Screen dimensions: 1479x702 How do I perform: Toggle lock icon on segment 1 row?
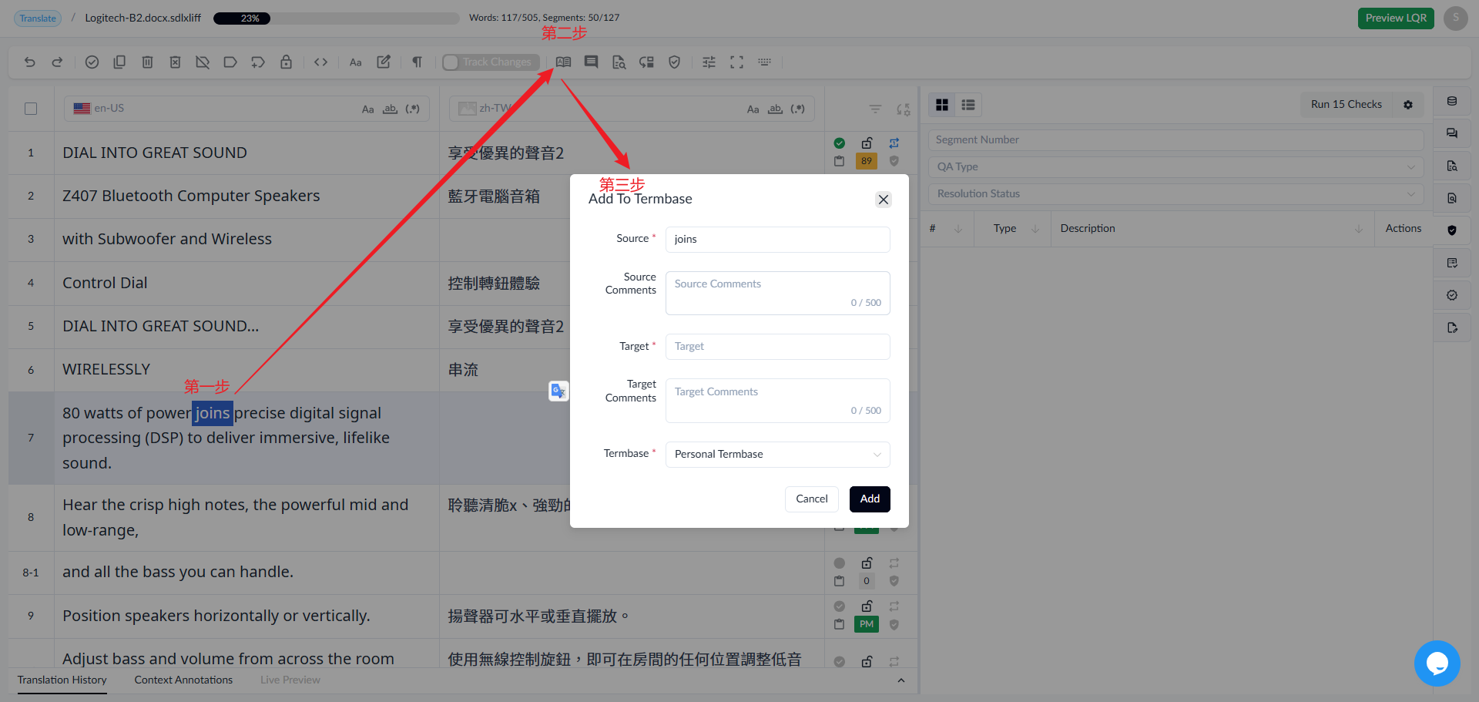click(867, 143)
